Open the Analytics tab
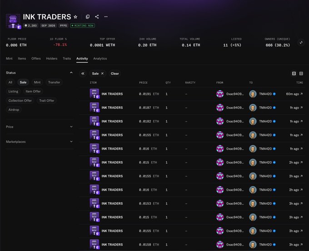309x251 pixels. (x=100, y=59)
